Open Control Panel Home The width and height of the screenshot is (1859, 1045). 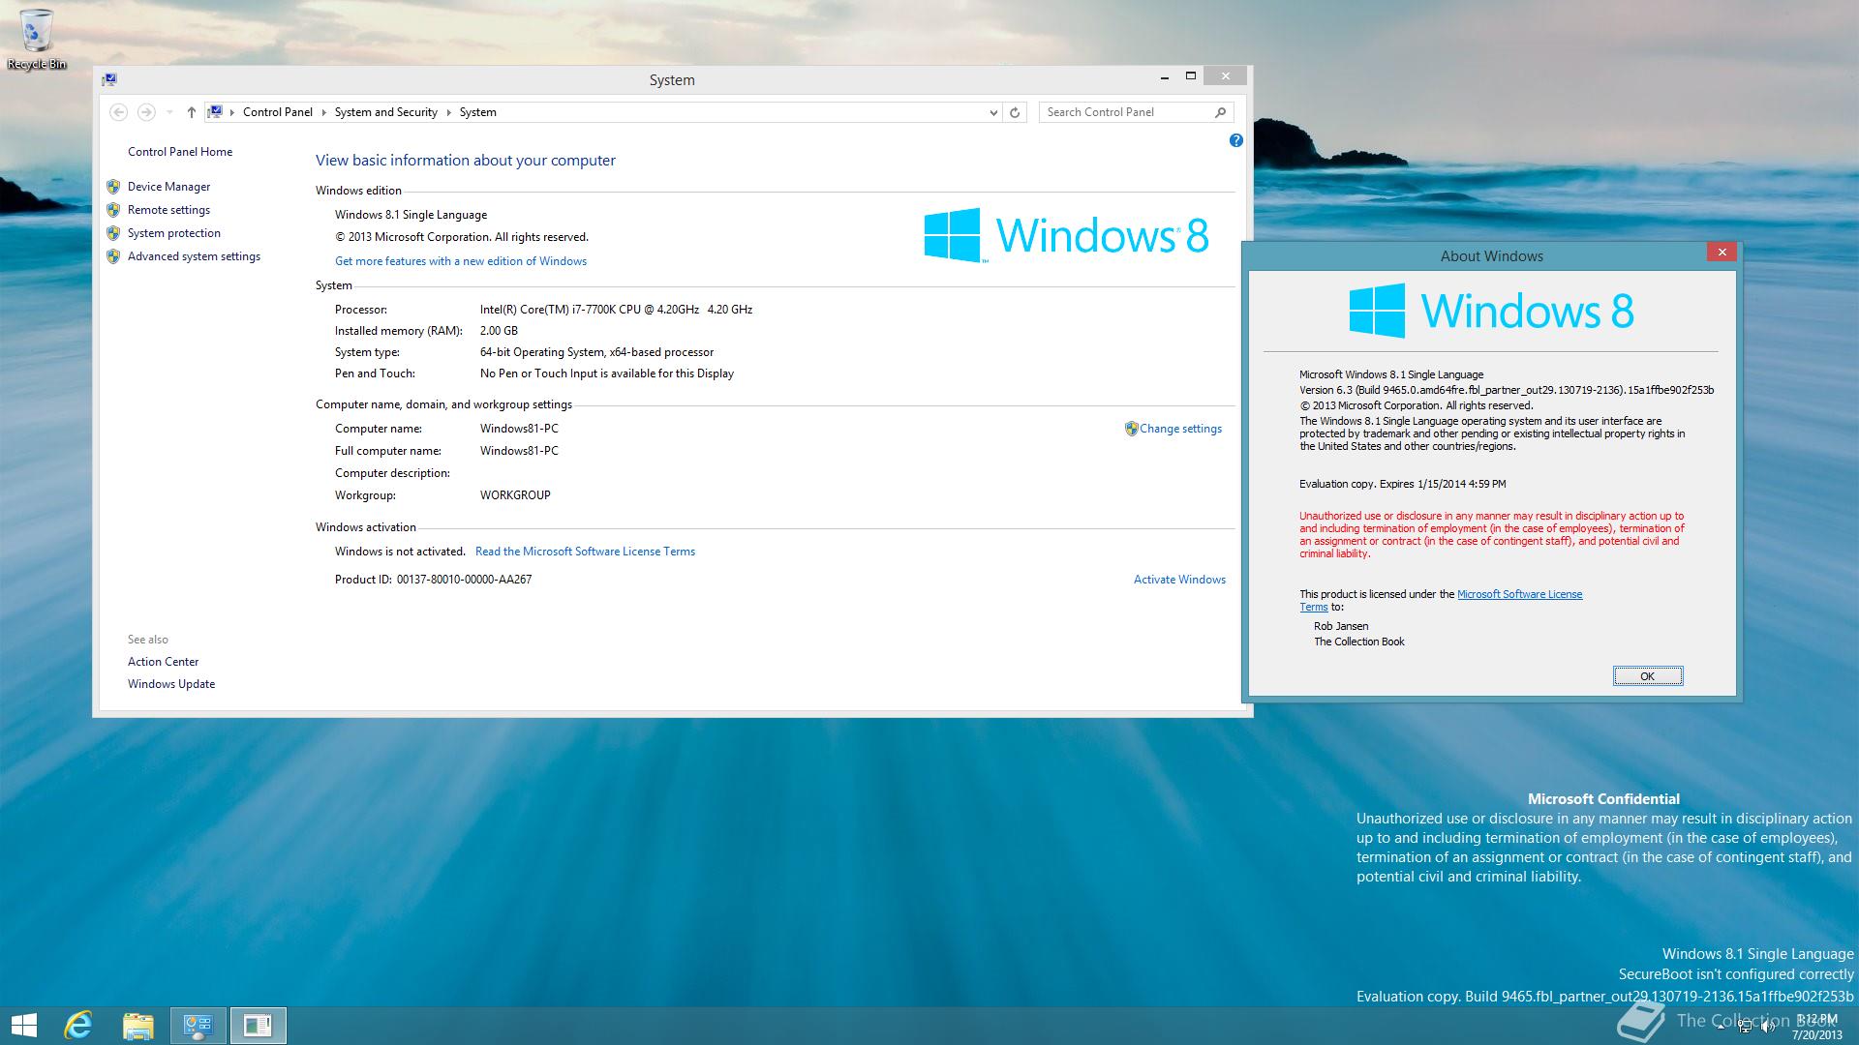click(180, 152)
